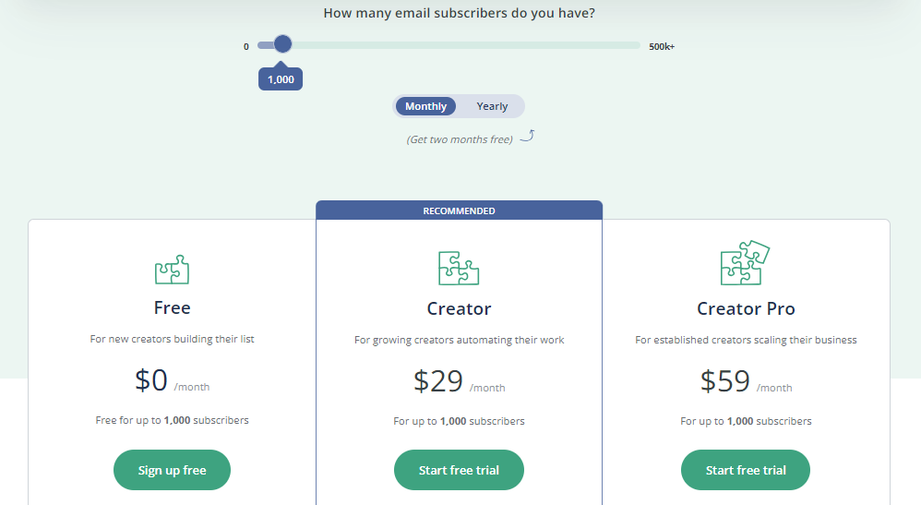Screen dimensions: 921x505
Task: Click the Creator plan heading
Action: (x=459, y=308)
